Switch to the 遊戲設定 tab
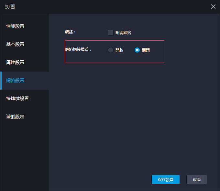220x191 pixels. pos(15,116)
